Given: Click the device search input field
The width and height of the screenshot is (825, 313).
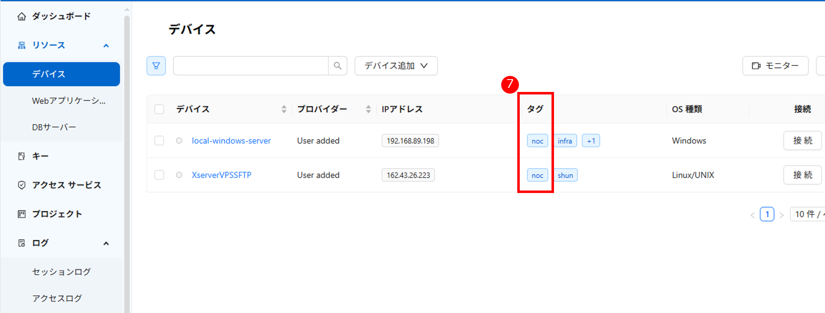Looking at the screenshot, I should pyautogui.click(x=251, y=66).
